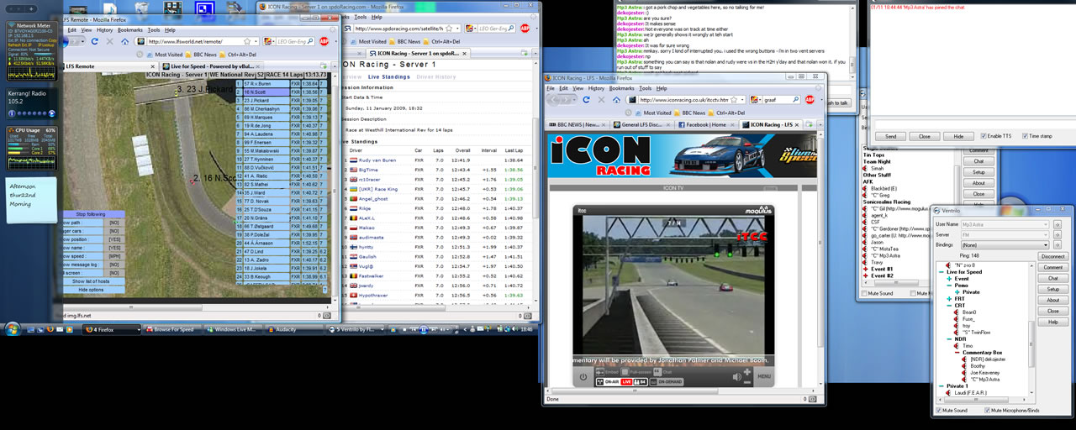
Task: Toggle show message log NO option
Action: coord(113,264)
